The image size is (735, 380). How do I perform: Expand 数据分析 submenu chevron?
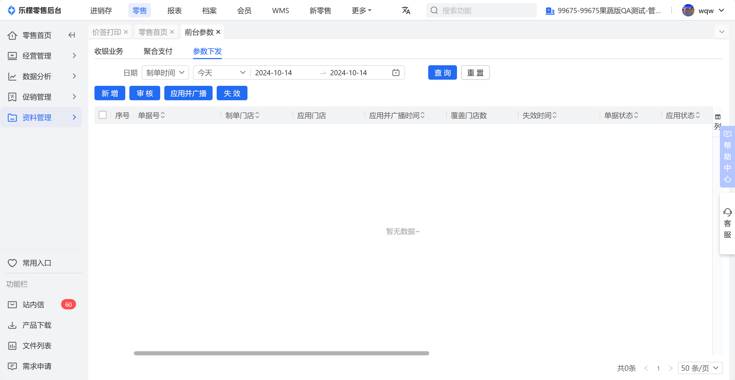(74, 76)
